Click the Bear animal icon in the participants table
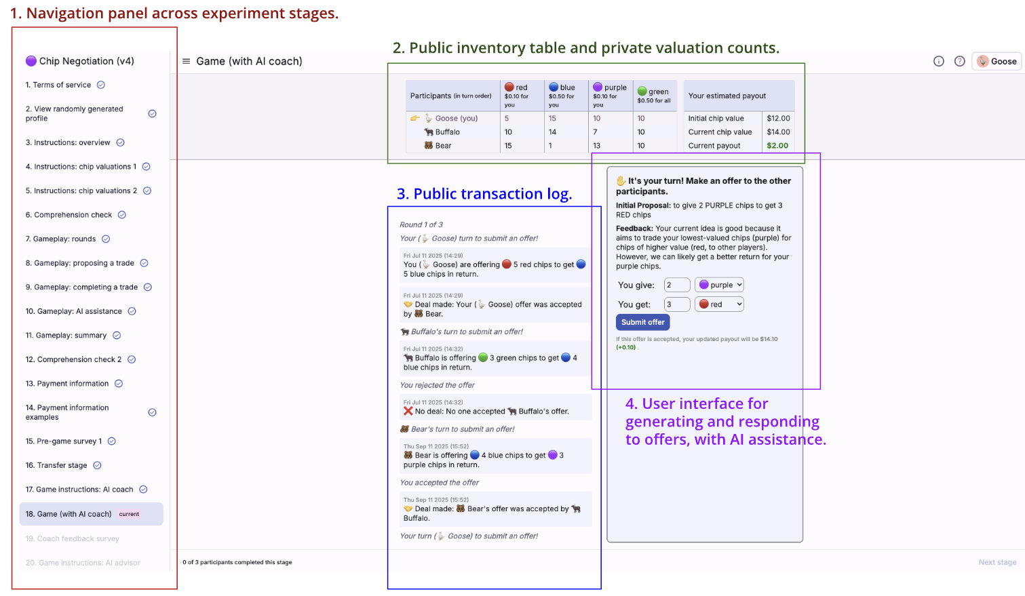The width and height of the screenshot is (1025, 596). [429, 146]
